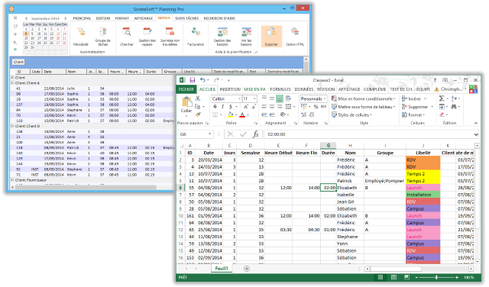This screenshot has width=489, height=287.
Task: Toggle the highlighted bottom vertical alignment
Action: click(280, 98)
